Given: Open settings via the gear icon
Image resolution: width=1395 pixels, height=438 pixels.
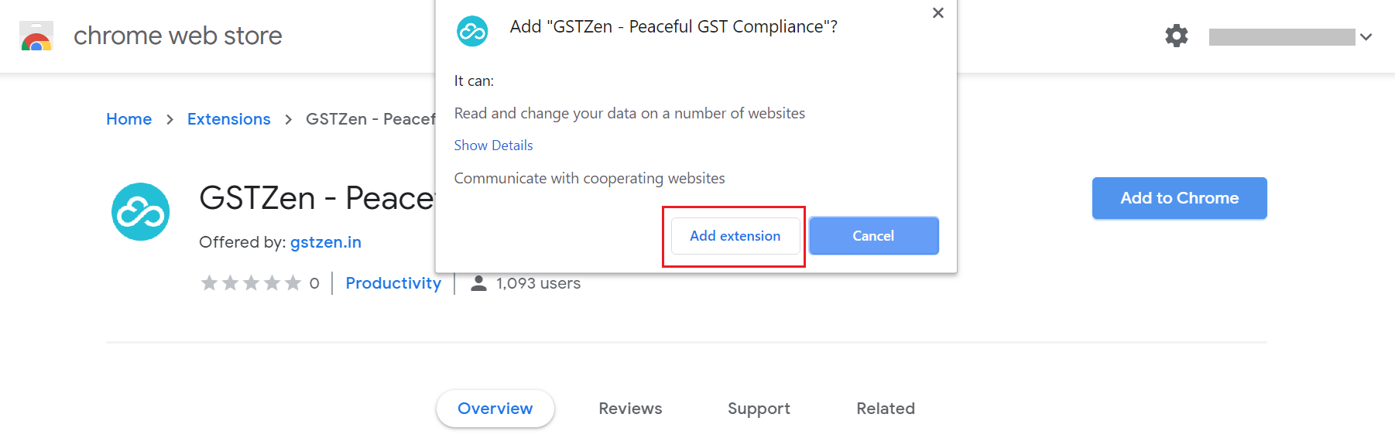Looking at the screenshot, I should pyautogui.click(x=1177, y=36).
